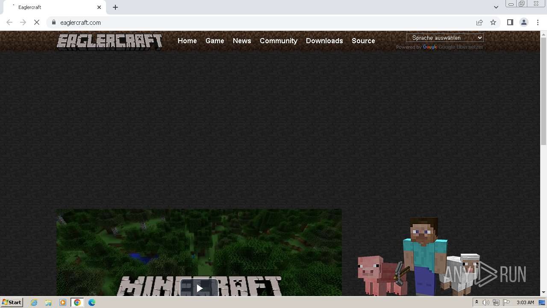Open the Game menu item
This screenshot has width=547, height=308.
pyautogui.click(x=215, y=41)
